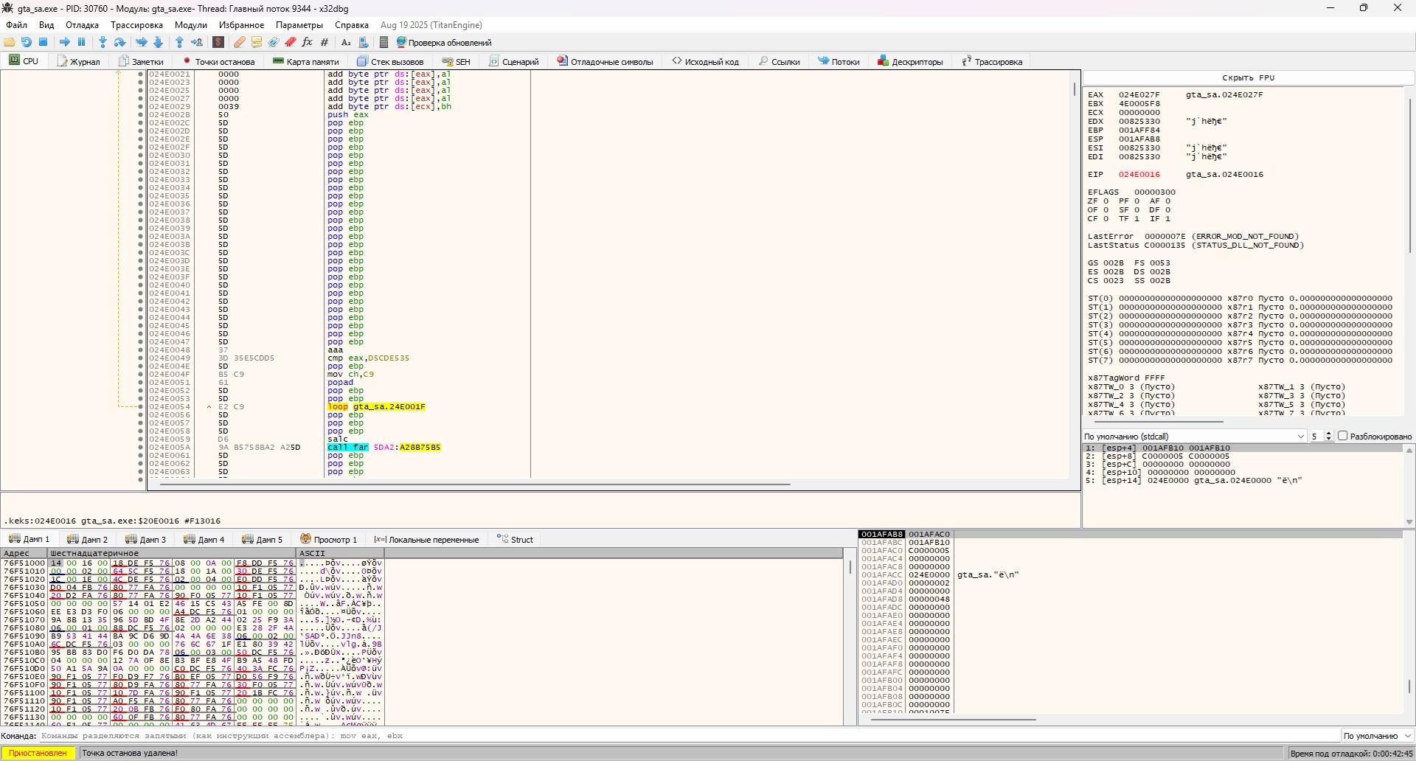This screenshot has height=761, width=1416.
Task: Click the command input field
Action: (690, 735)
